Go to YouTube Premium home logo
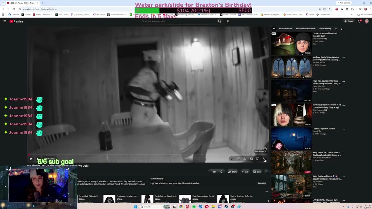The image size is (372, 209). 16,21
